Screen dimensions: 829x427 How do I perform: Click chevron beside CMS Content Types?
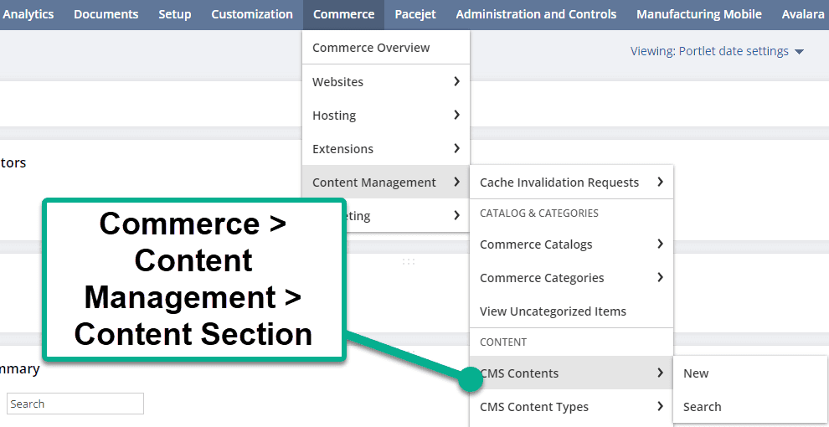[660, 406]
